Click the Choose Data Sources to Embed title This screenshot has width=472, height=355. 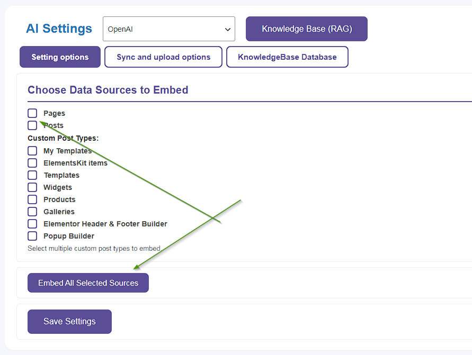pyautogui.click(x=108, y=90)
